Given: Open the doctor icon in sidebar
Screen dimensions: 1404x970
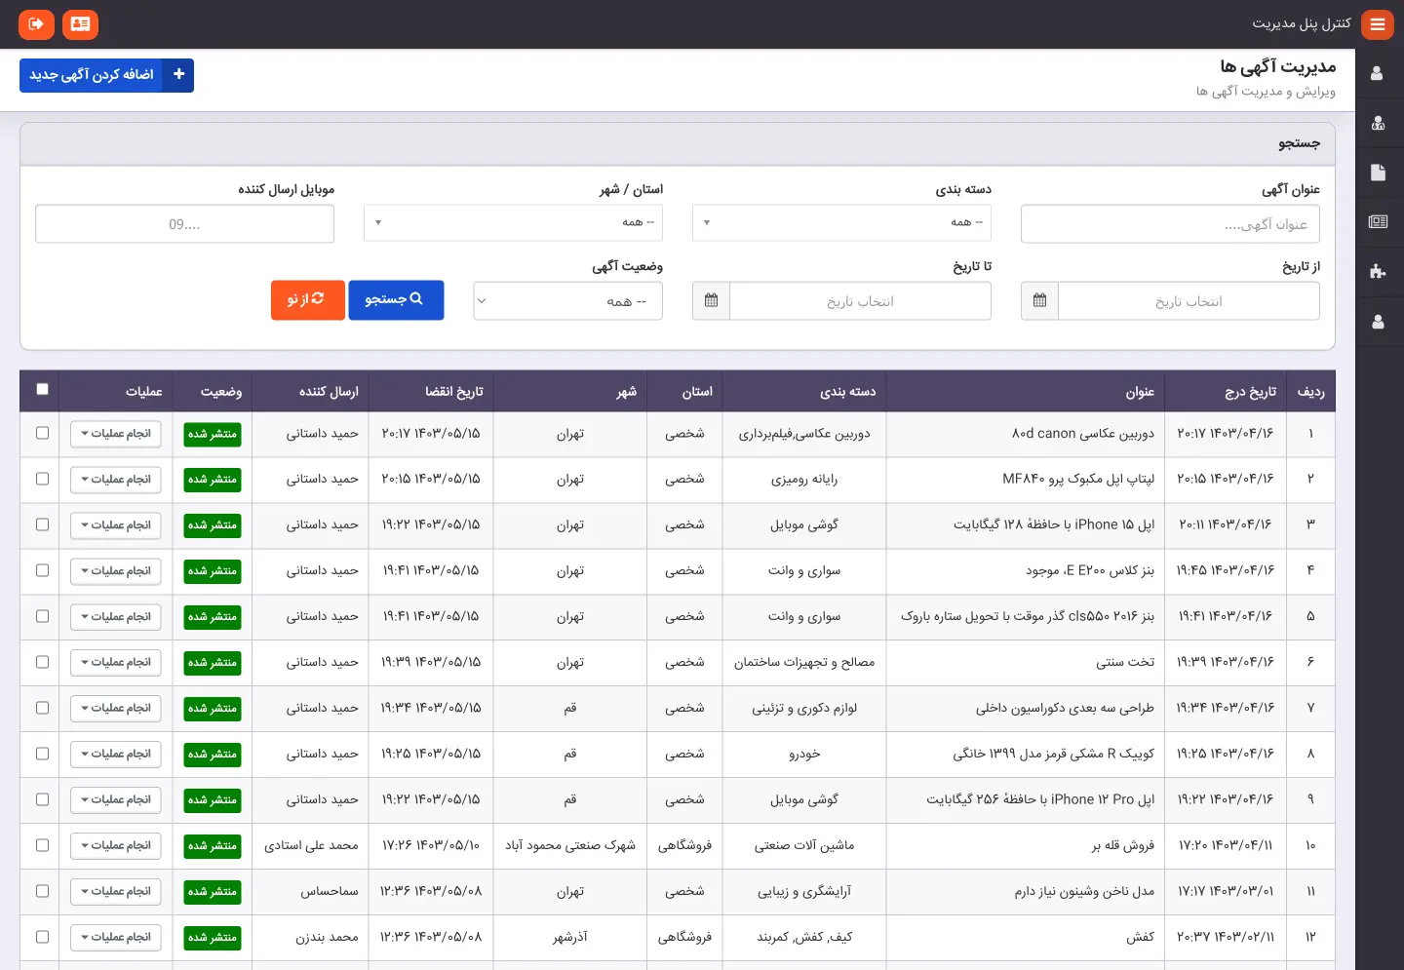Looking at the screenshot, I should pos(1378,123).
